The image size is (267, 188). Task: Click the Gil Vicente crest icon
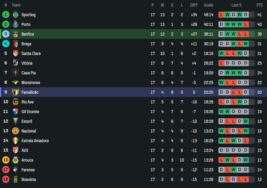coord(15,111)
